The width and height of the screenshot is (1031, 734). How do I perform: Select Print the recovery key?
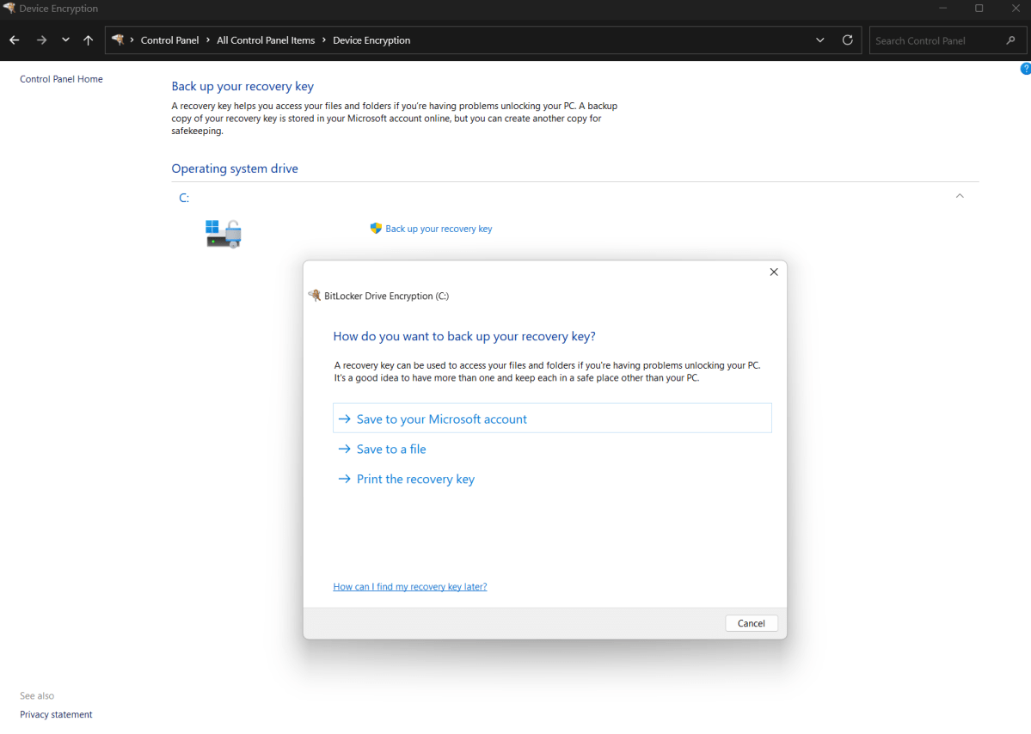415,479
